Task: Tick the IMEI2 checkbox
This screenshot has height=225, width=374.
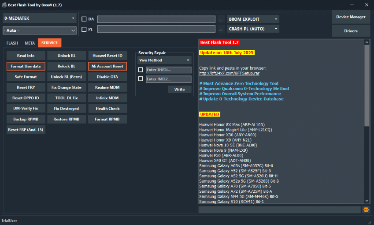Action: [141, 79]
